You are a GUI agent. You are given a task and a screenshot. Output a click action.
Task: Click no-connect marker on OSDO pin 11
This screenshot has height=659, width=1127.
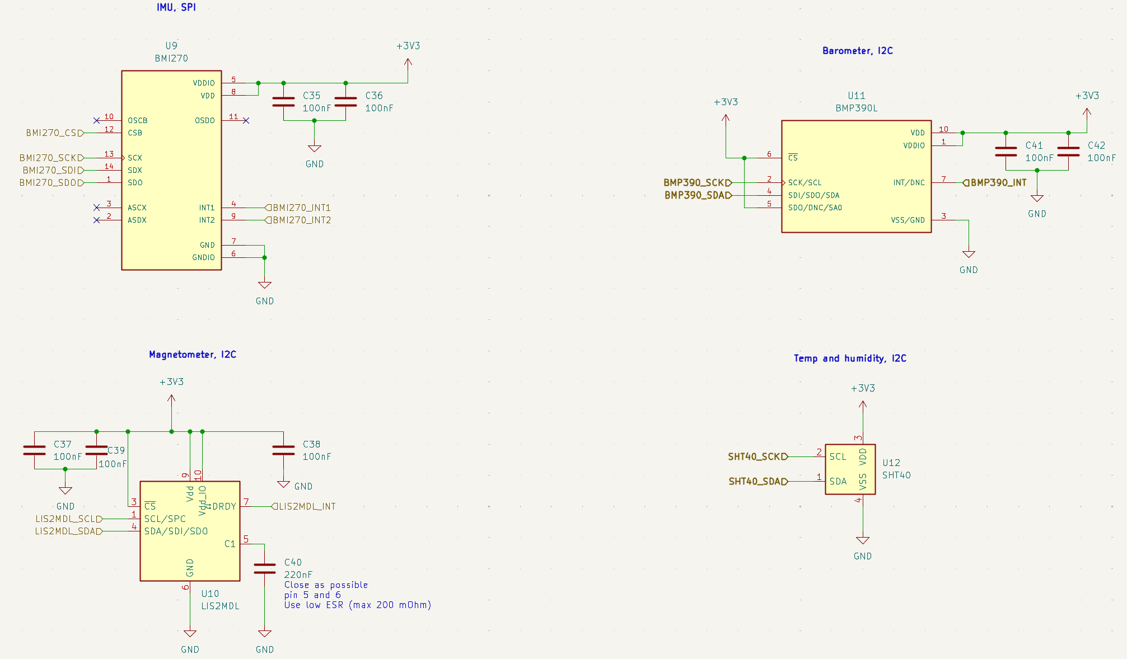246,120
